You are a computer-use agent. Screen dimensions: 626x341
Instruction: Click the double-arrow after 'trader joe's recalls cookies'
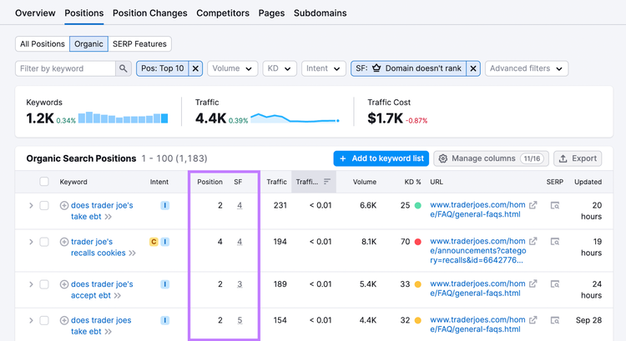click(x=132, y=253)
